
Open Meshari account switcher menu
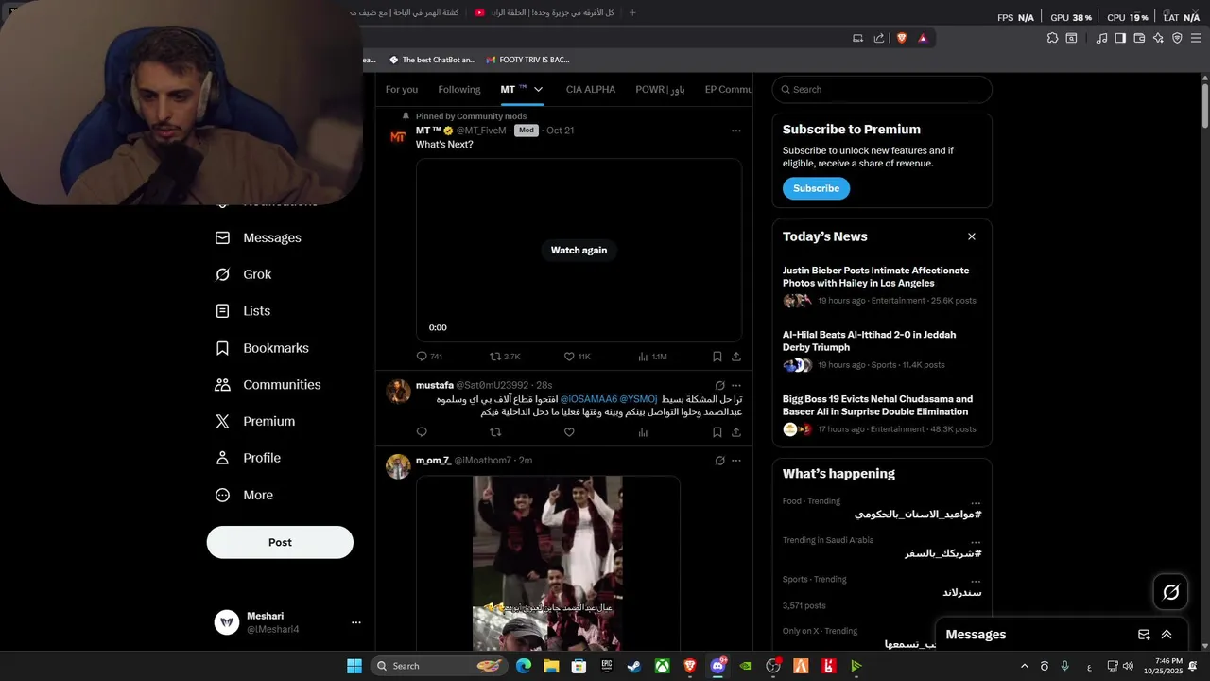coord(356,622)
